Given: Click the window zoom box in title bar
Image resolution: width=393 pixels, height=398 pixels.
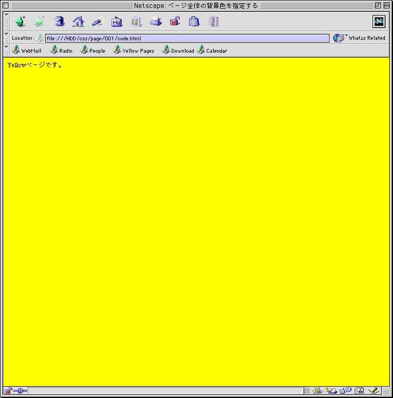Looking at the screenshot, I should 378,5.
